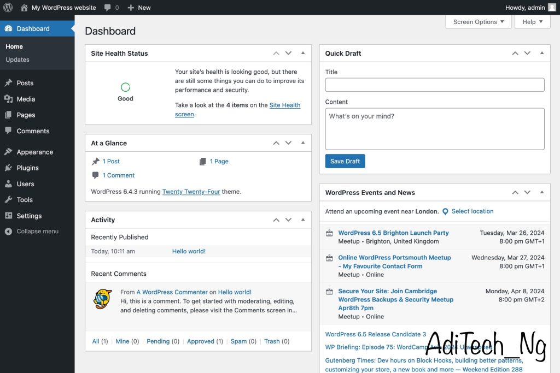
Task: Collapse the At a Glance panel
Action: (303, 143)
